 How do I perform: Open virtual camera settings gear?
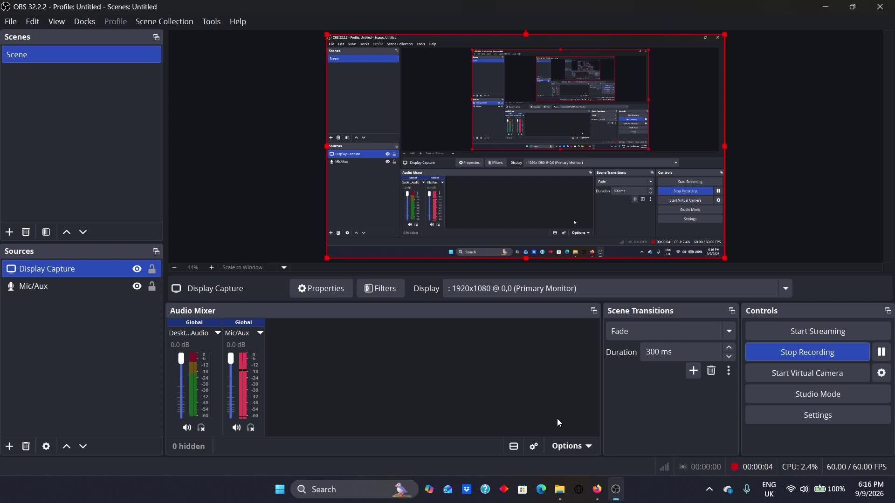tap(881, 373)
